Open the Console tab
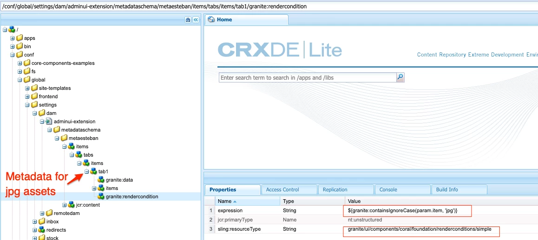This screenshot has height=240, width=538. click(403, 189)
